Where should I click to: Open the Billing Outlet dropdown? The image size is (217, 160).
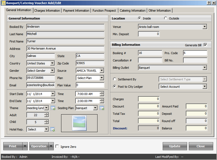tap(205, 68)
